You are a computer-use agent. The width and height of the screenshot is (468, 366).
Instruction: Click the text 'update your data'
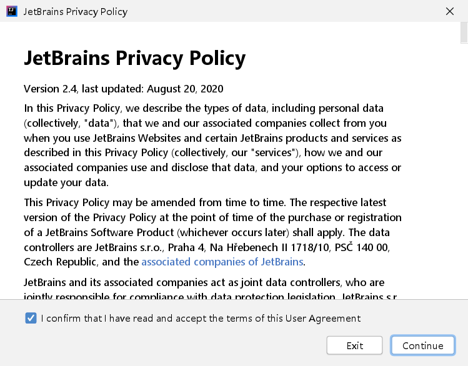pyautogui.click(x=66, y=182)
